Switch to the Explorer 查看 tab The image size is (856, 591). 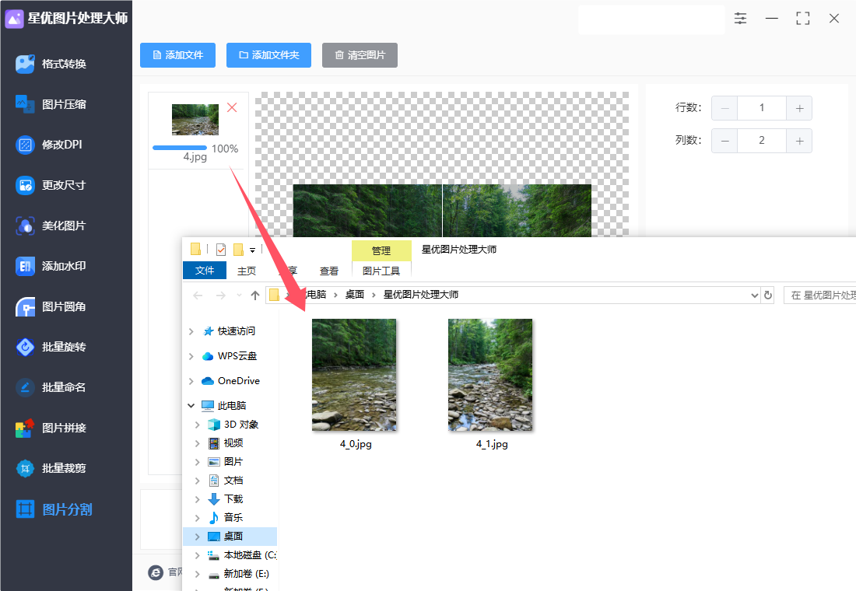pyautogui.click(x=329, y=271)
